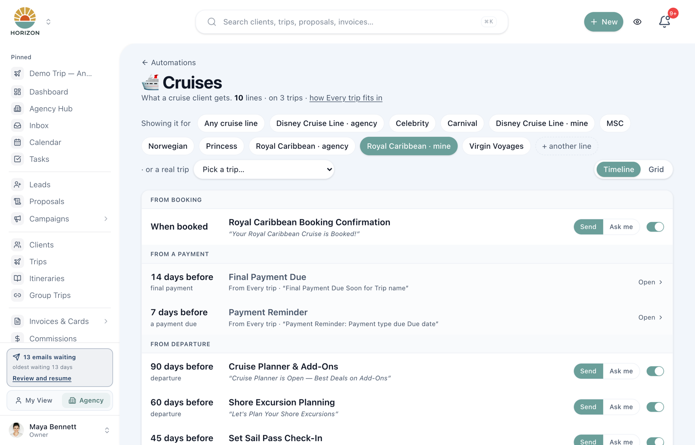
Task: Toggle off Shore Excursion Planning automation
Action: (655, 407)
